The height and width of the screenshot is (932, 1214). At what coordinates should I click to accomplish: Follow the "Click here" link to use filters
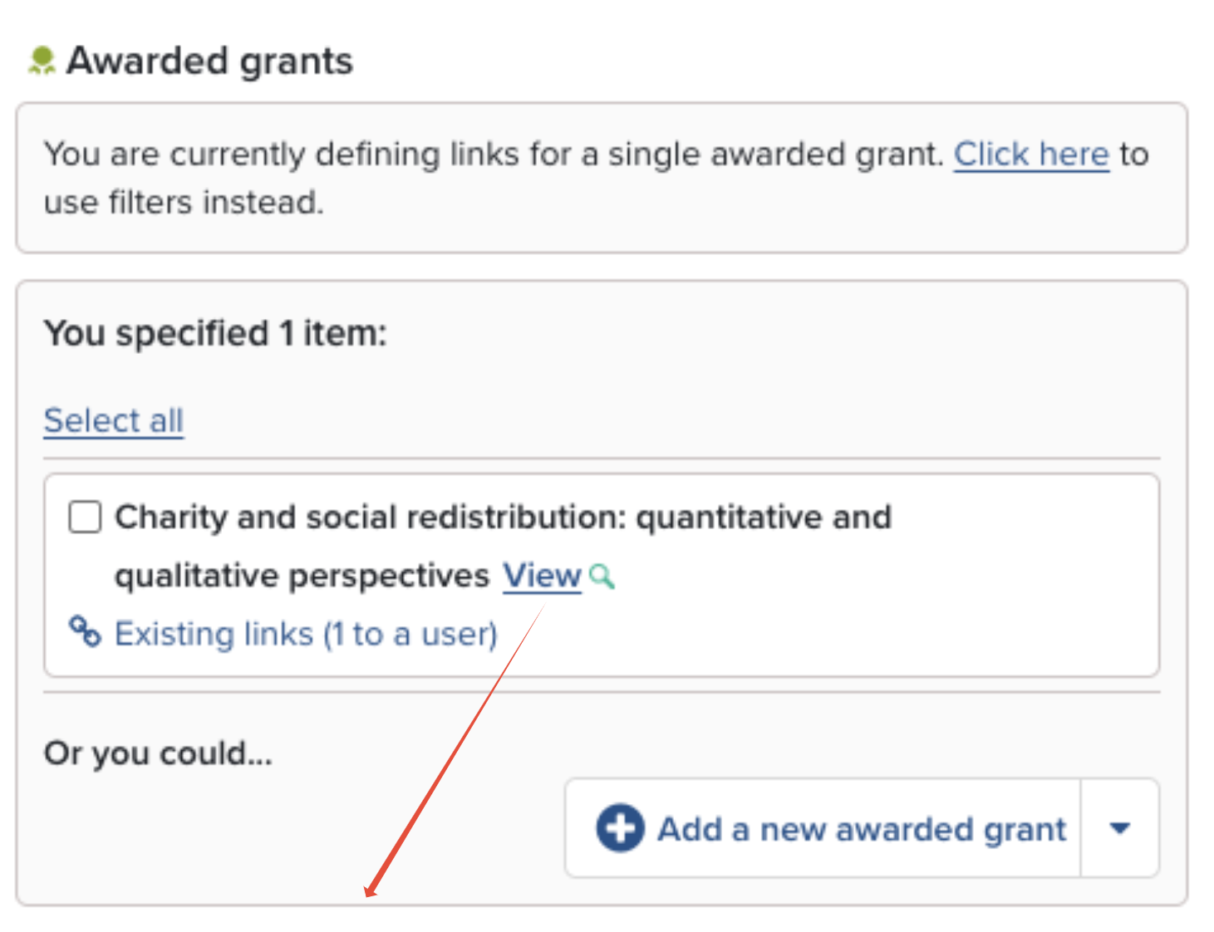click(x=1030, y=155)
